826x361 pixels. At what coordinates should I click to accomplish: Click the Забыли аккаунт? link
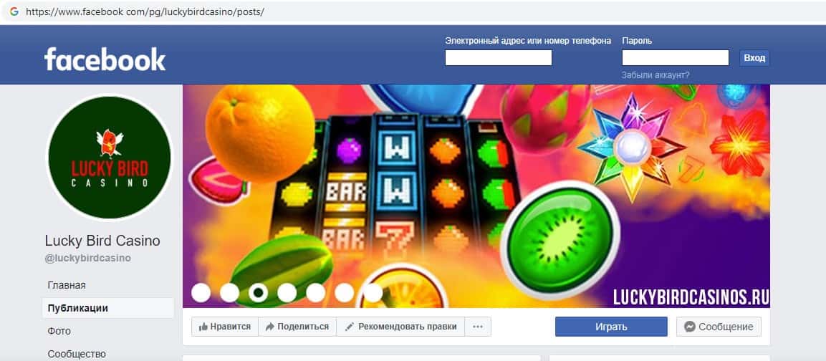pos(655,74)
